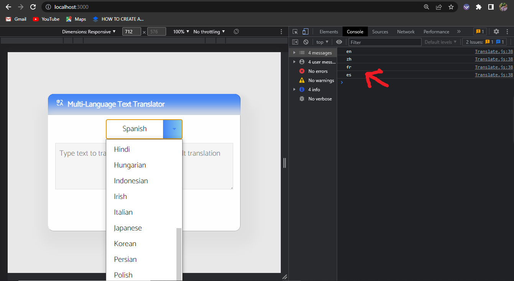This screenshot has width=514, height=281.
Task: Open the Gmail bookmark
Action: tap(16, 19)
